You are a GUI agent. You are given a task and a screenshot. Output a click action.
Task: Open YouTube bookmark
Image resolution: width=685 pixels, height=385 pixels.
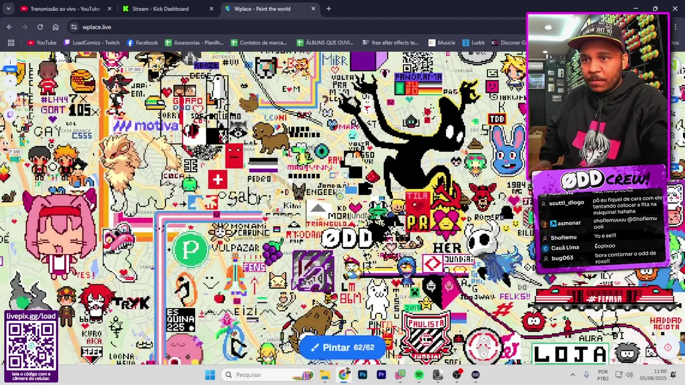(42, 43)
